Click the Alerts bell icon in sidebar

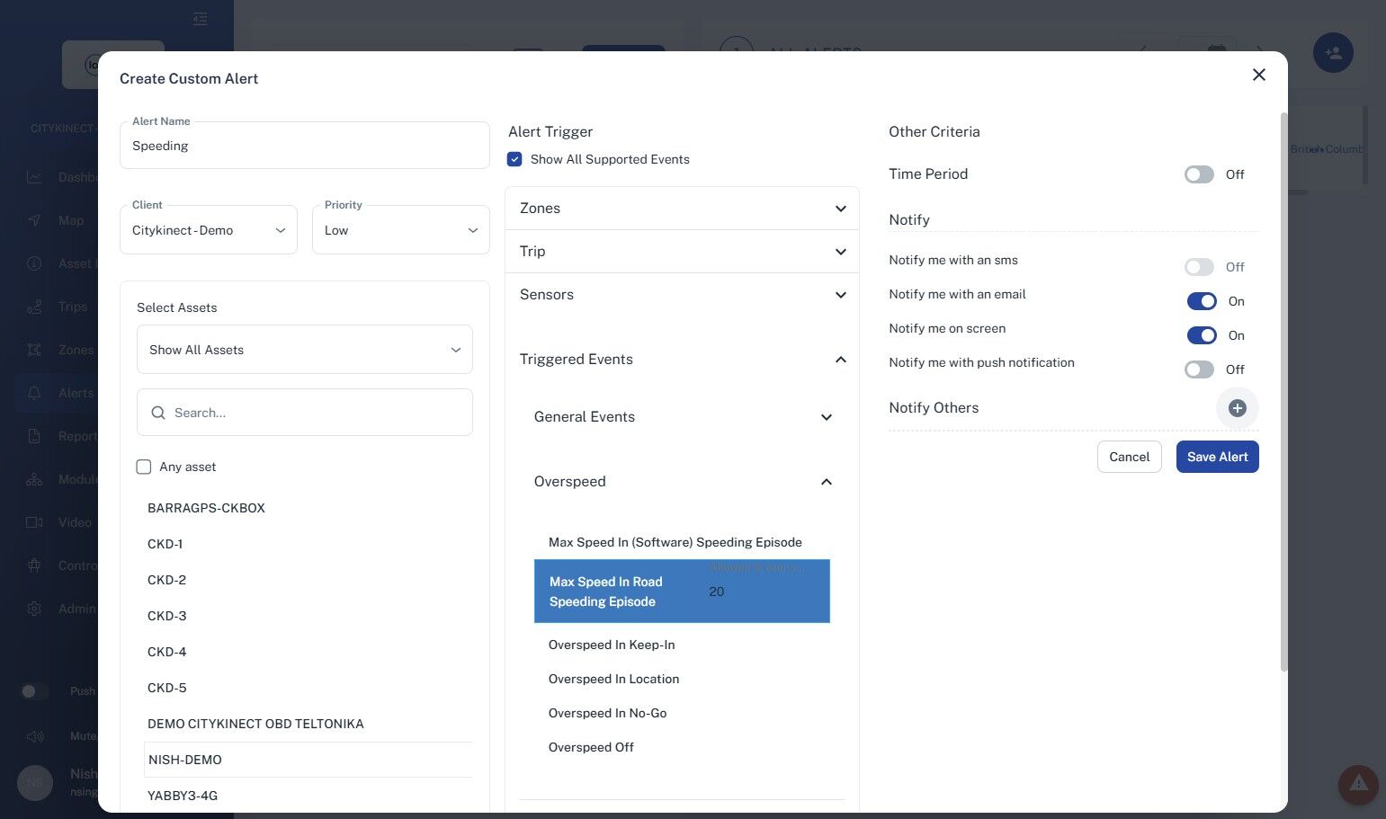(34, 393)
